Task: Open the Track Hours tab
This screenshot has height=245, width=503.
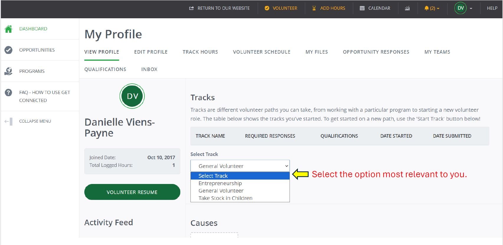Action: point(200,52)
